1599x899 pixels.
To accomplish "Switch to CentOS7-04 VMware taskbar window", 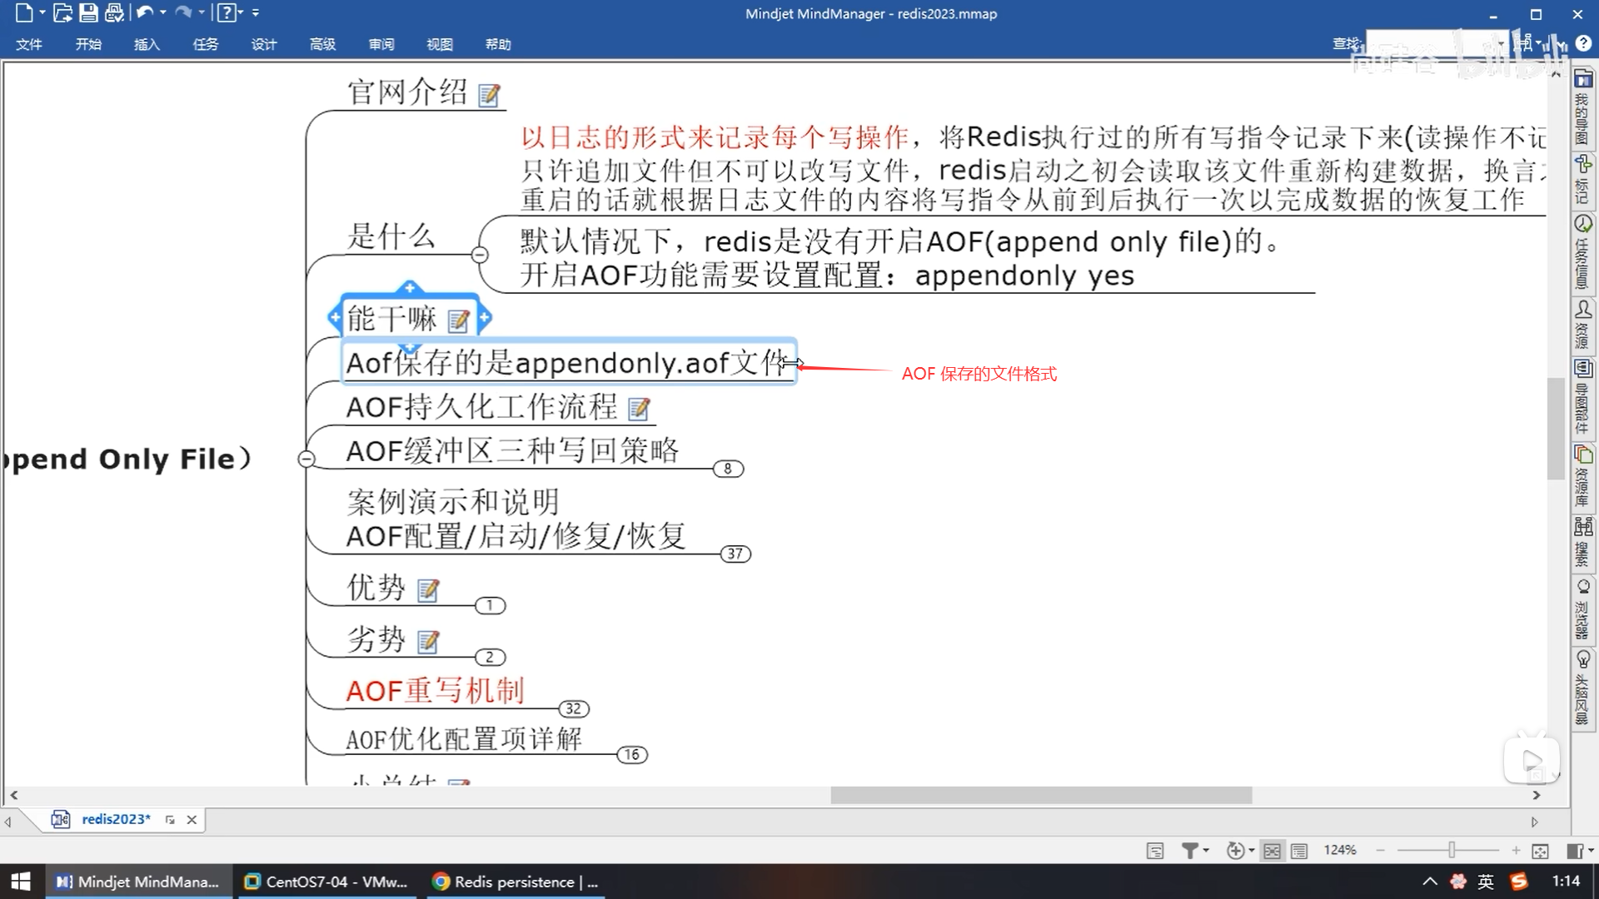I will tap(326, 882).
